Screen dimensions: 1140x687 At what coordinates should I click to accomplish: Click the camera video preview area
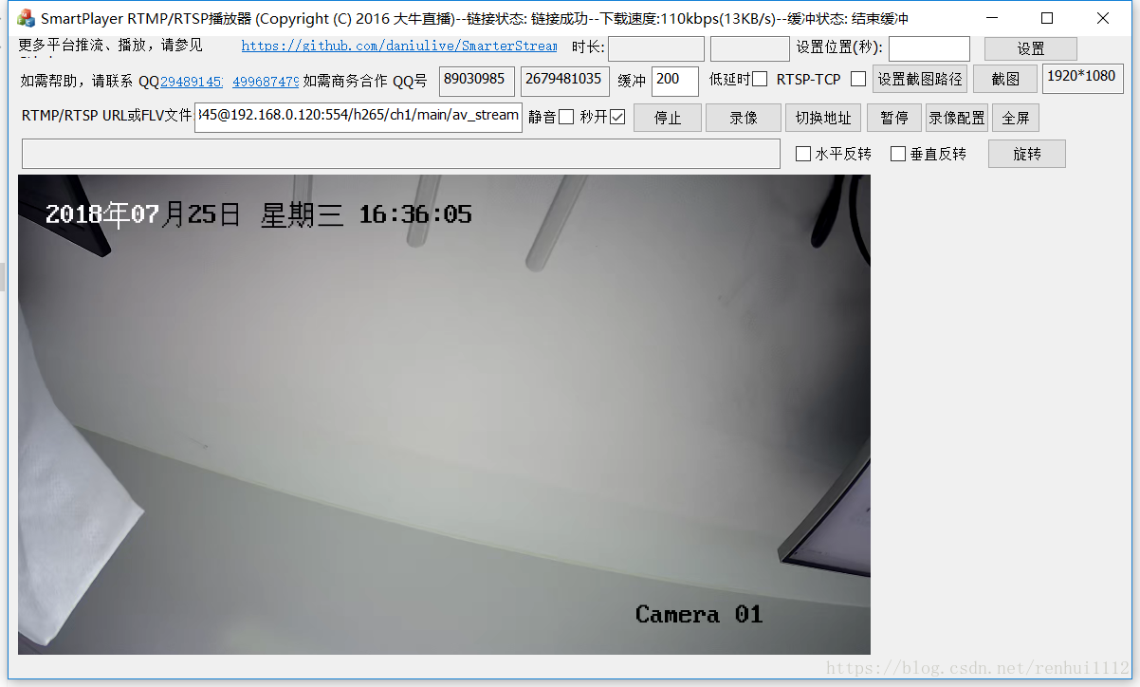tap(444, 415)
